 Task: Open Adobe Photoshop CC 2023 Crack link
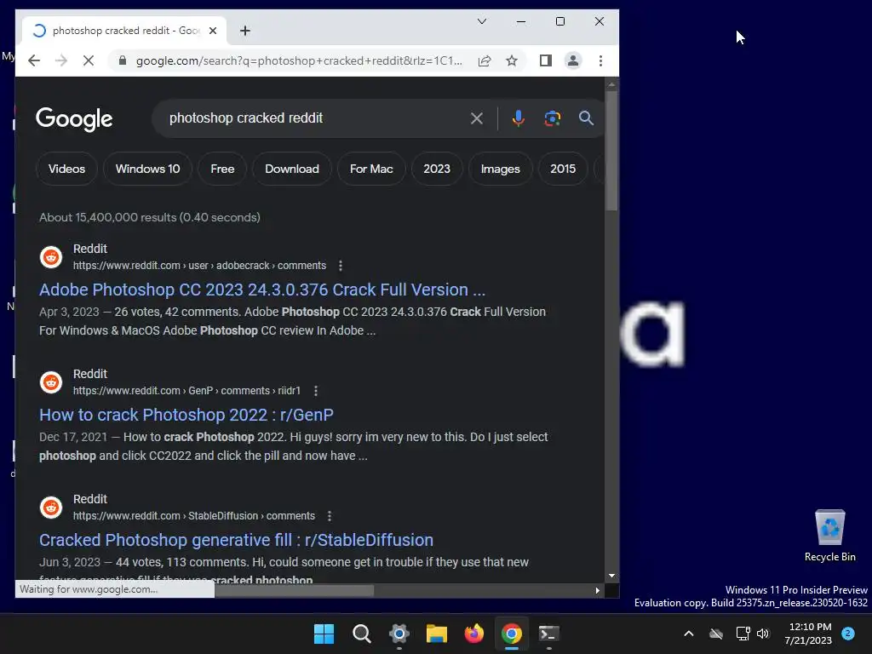coord(262,290)
